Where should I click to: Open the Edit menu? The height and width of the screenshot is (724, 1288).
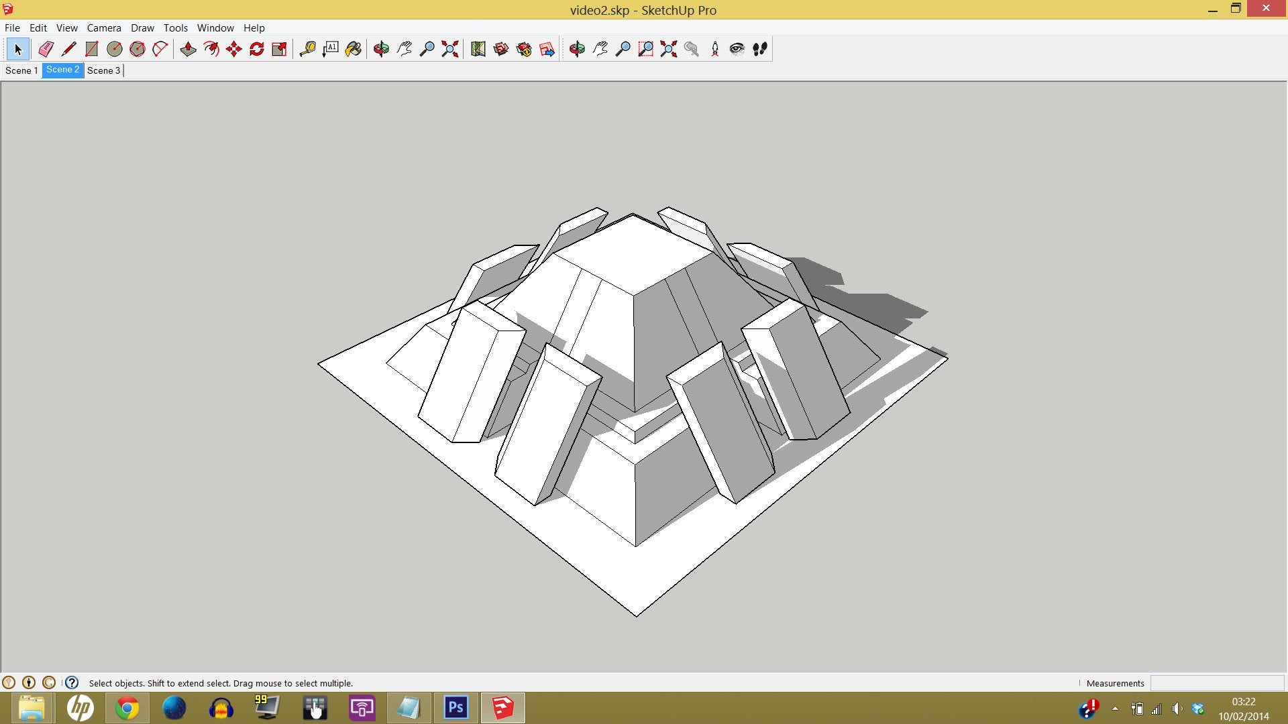pos(38,27)
